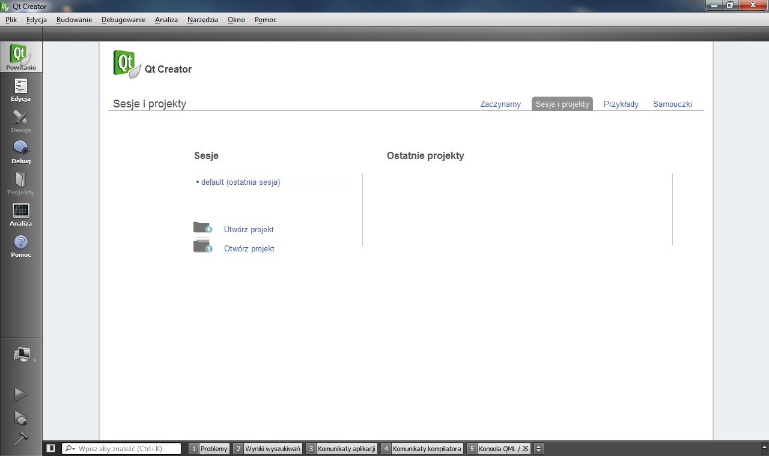Click the Utwórz projekt link
Viewport: 769px width, 456px height.
[x=249, y=229]
